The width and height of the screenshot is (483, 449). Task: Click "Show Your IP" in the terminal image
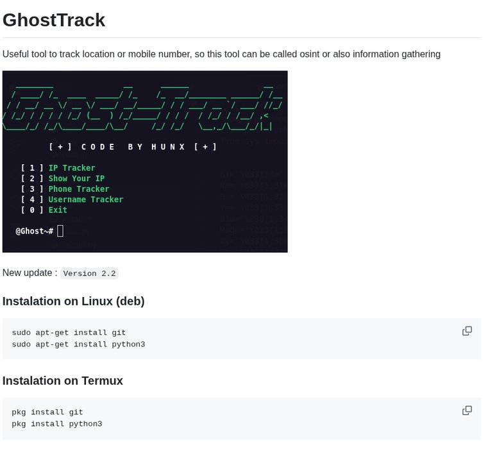coord(76,178)
